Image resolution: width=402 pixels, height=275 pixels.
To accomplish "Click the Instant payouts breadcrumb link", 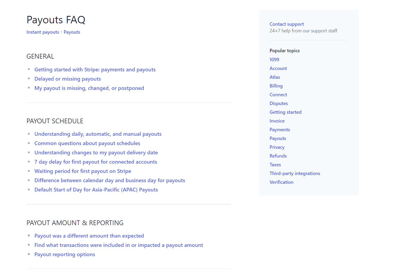I will coord(43,32).
